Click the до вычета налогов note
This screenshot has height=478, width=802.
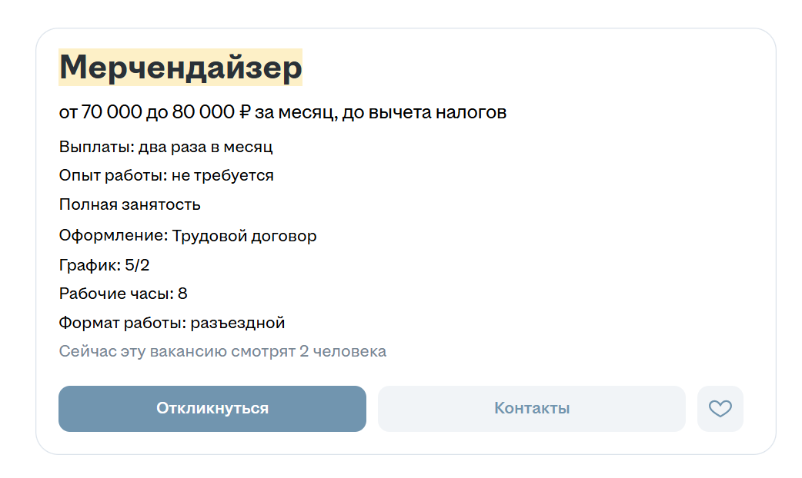(424, 112)
